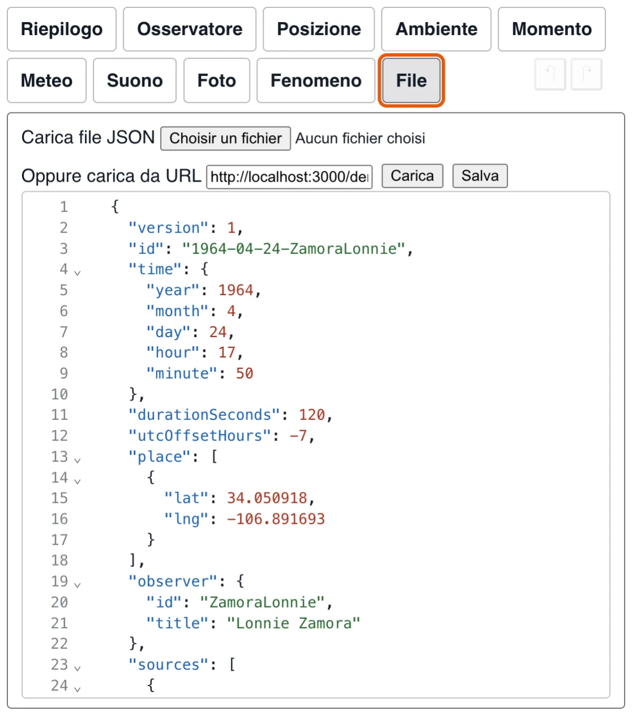Click the Carica button
This screenshot has height=715, width=632.
pyautogui.click(x=412, y=176)
